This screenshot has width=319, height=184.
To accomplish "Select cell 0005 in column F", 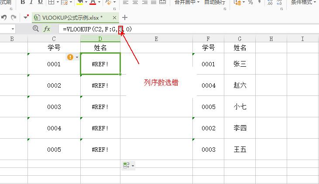I will [208, 107].
